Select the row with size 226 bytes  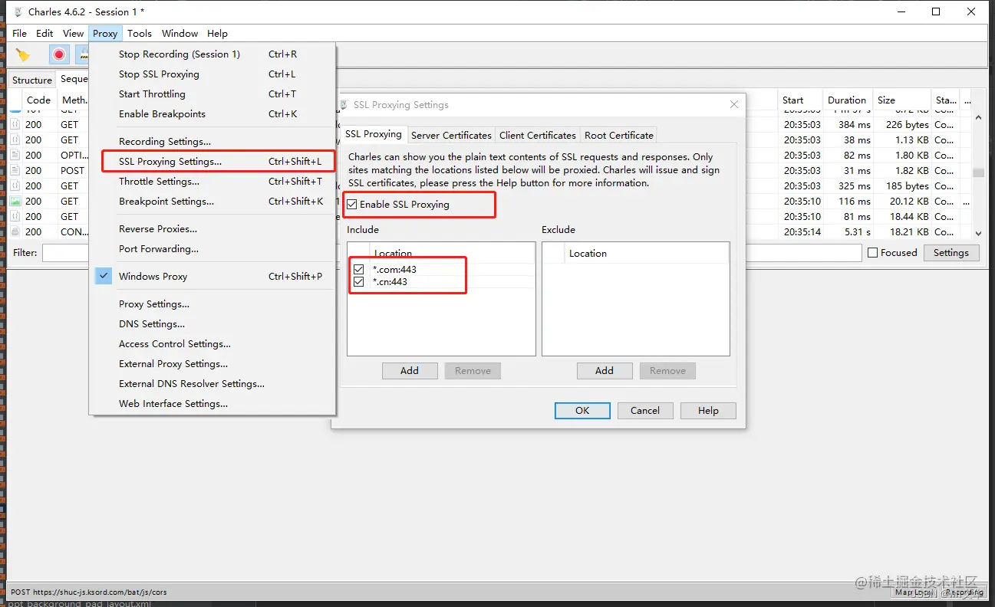point(491,124)
